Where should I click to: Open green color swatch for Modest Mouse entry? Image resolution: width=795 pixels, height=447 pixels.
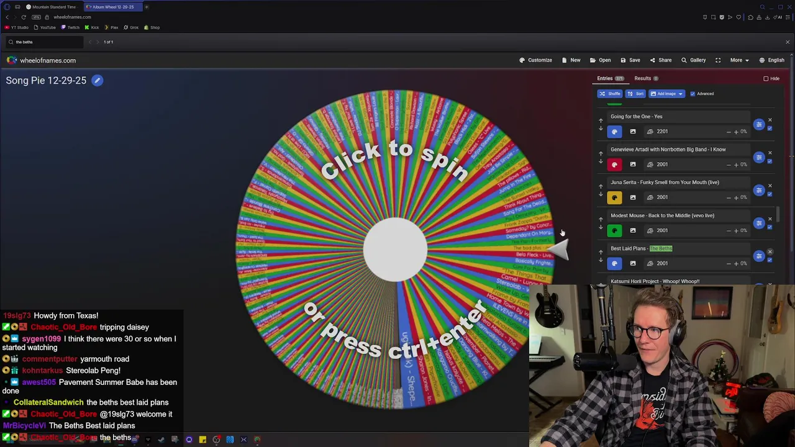click(x=614, y=230)
